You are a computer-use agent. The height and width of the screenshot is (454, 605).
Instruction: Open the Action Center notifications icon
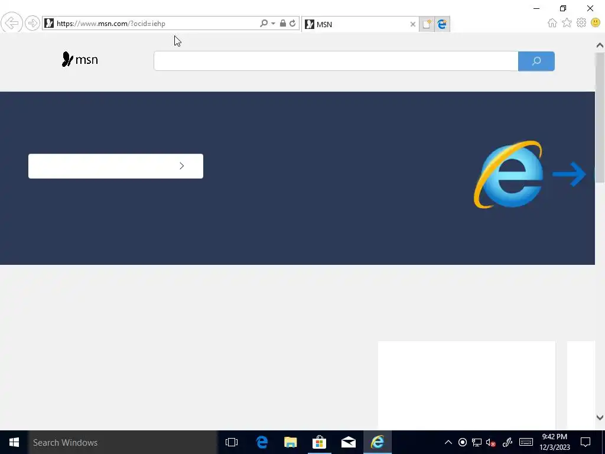(x=586, y=442)
